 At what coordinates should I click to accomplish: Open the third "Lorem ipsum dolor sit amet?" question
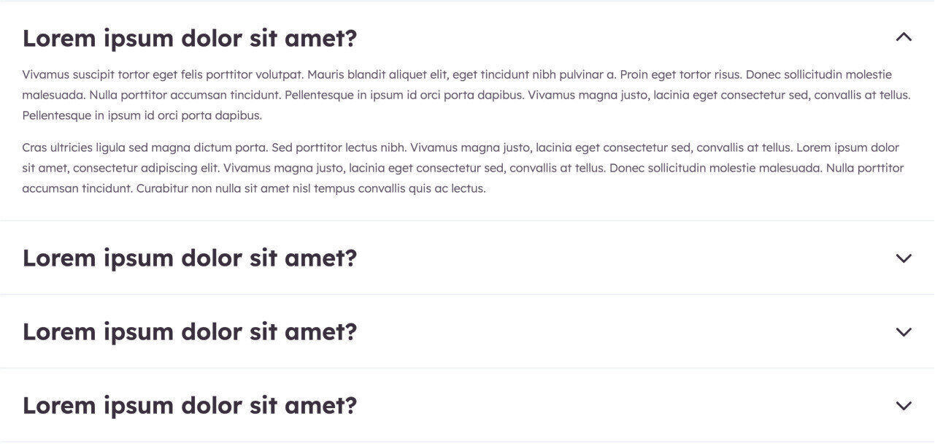click(x=190, y=331)
